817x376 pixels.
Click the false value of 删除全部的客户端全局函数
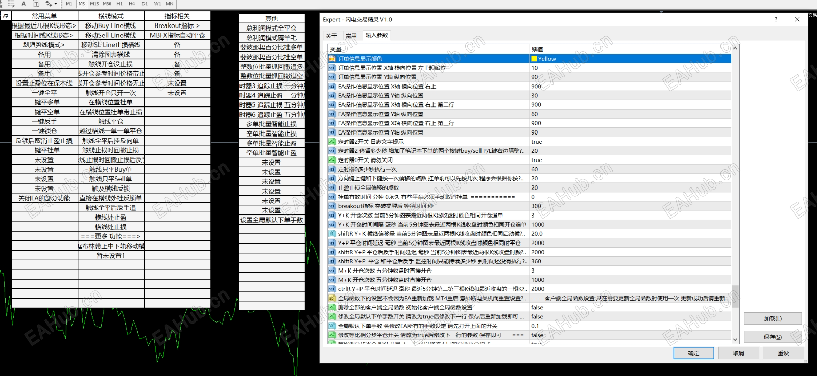point(537,307)
